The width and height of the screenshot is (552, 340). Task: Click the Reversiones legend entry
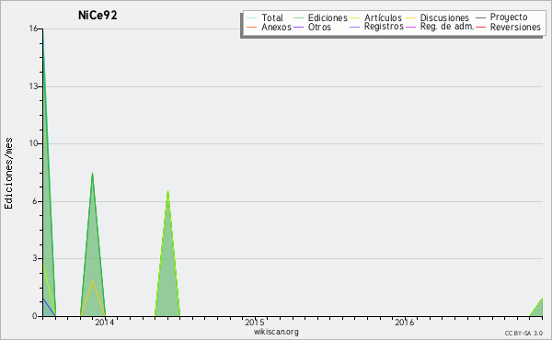coord(515,27)
